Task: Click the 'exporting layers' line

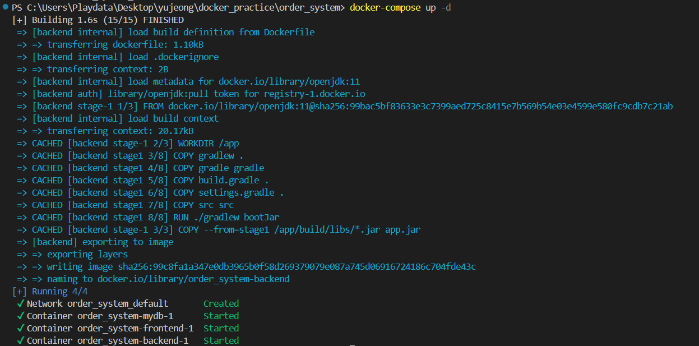Action: click(72, 255)
